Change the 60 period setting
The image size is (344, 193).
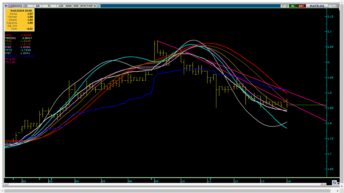(38, 6)
